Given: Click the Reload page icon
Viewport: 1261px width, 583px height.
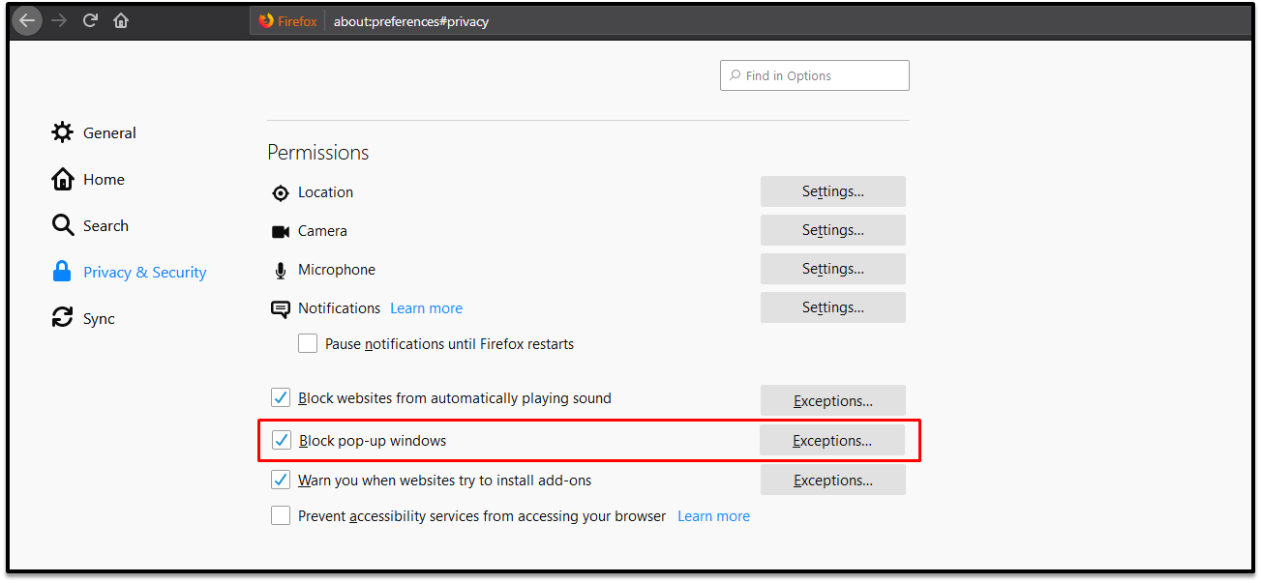Looking at the screenshot, I should 90,20.
